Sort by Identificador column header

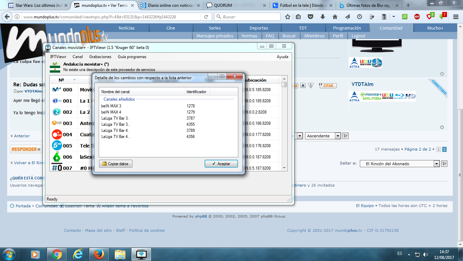click(x=197, y=92)
